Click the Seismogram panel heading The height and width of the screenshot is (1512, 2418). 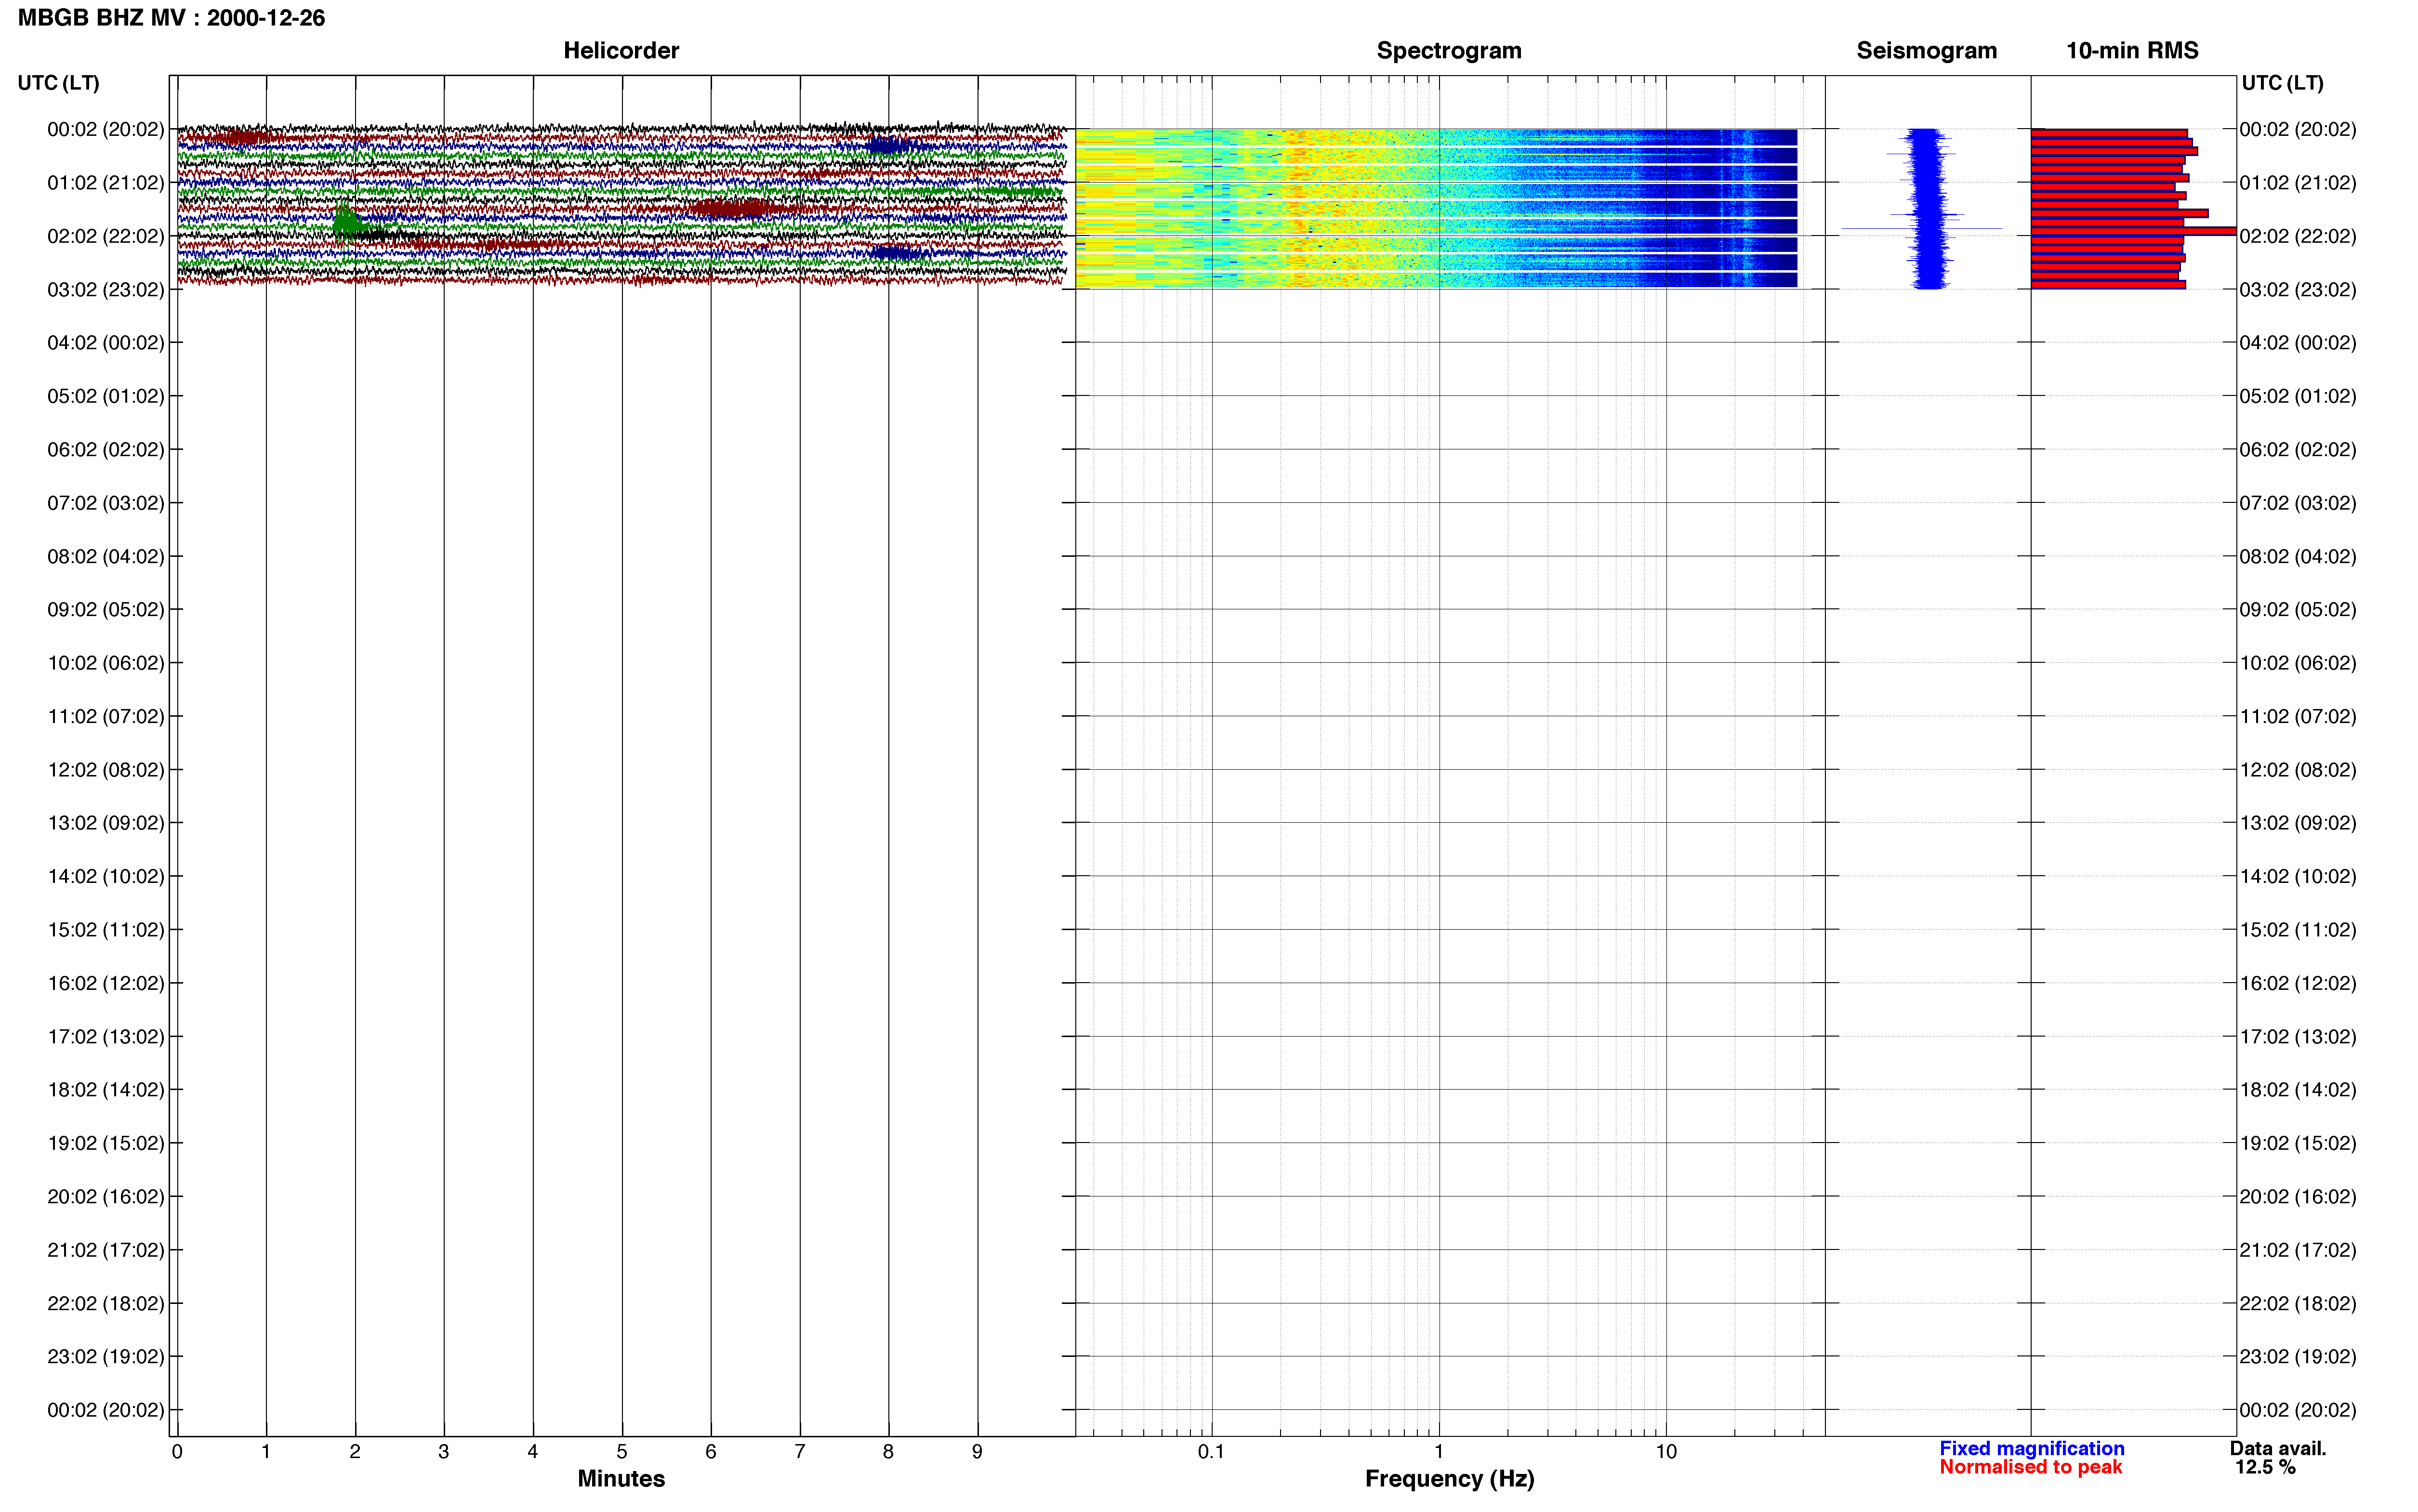click(x=1926, y=50)
